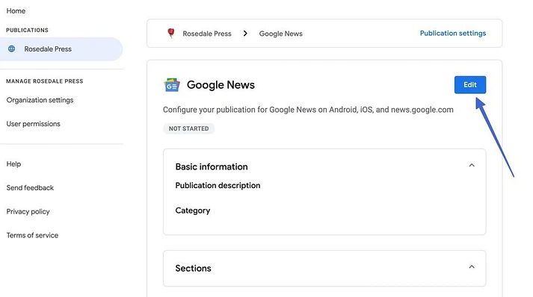
Task: Click the NOT STARTED status badge
Action: 188,128
